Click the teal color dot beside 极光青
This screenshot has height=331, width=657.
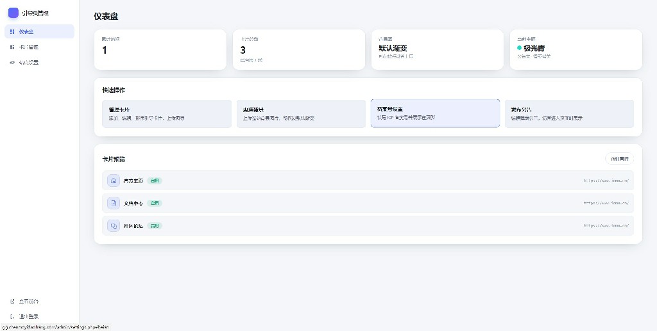(520, 48)
